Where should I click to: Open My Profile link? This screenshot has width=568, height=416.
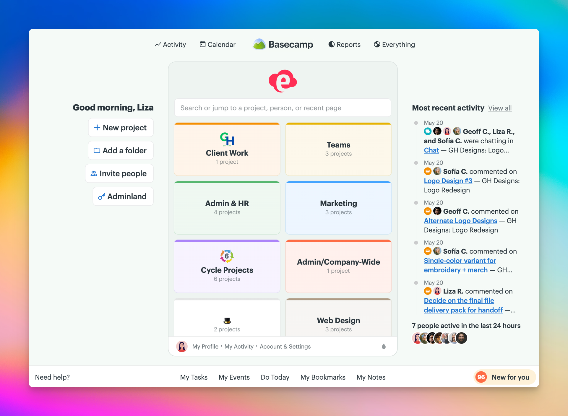point(205,347)
